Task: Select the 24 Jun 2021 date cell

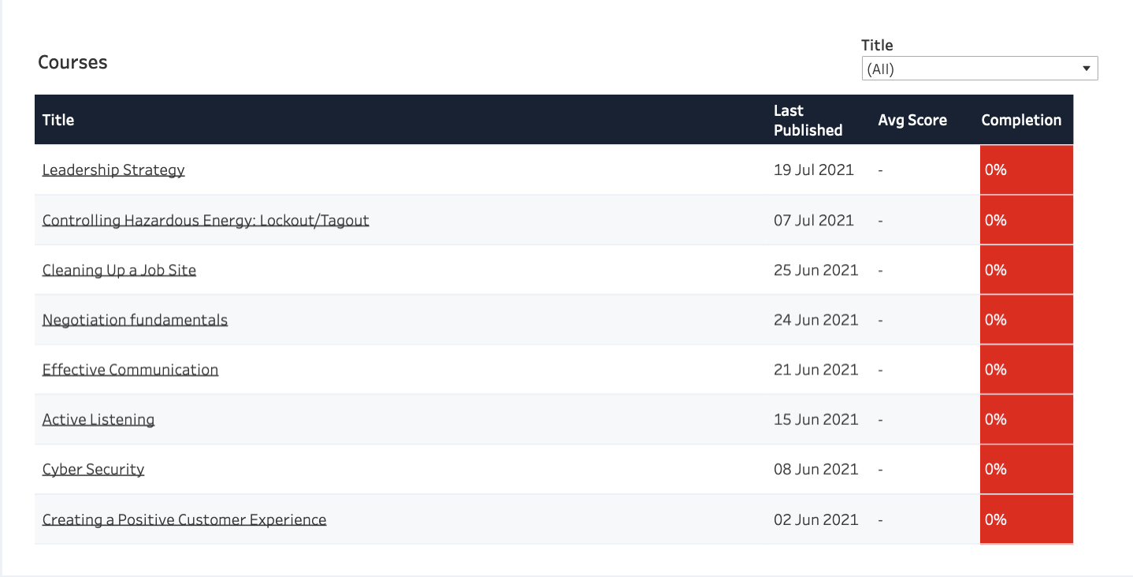Action: click(x=816, y=319)
